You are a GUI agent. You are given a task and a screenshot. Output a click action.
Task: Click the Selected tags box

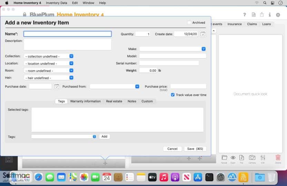117,120
